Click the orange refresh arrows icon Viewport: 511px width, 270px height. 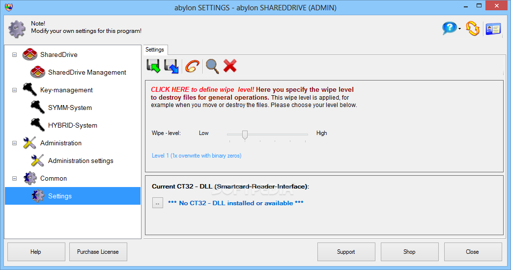pos(473,28)
